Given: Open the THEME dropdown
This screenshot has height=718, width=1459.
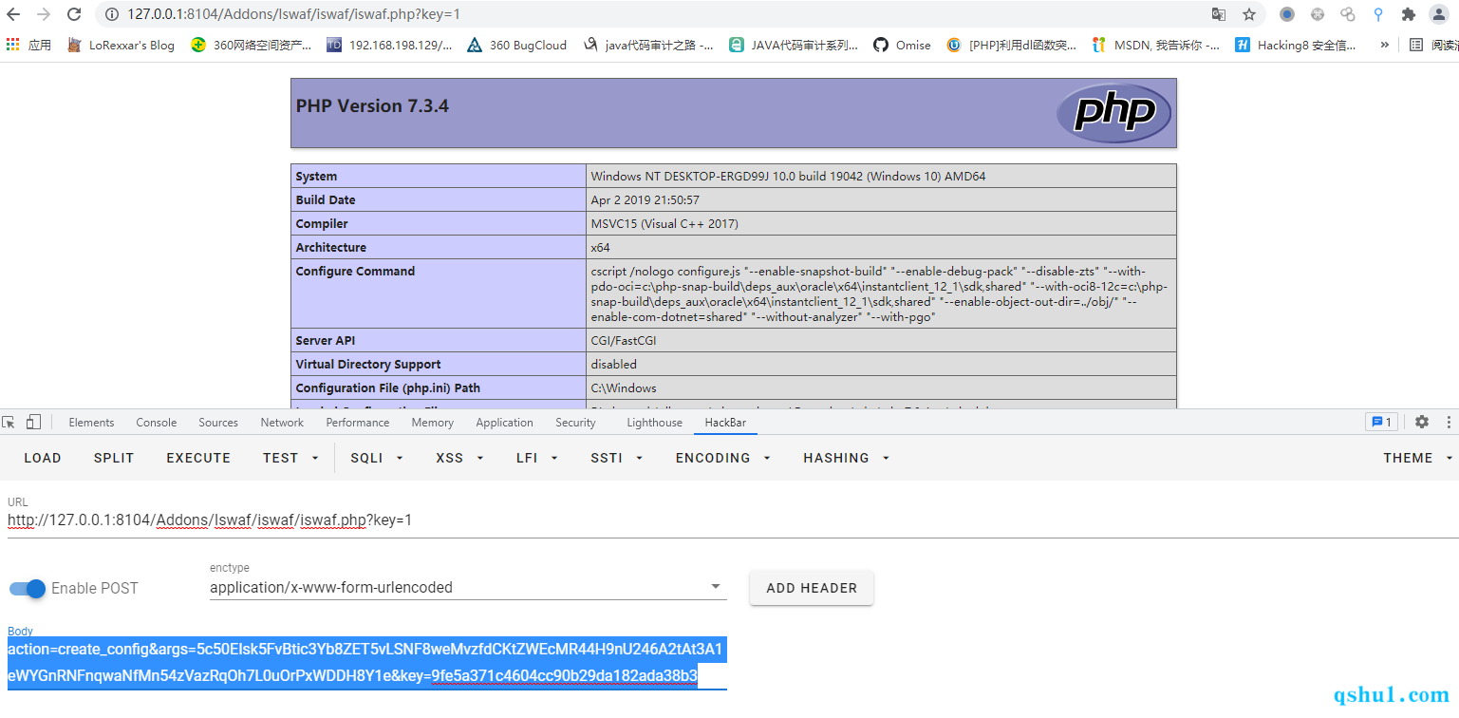Looking at the screenshot, I should coord(1417,458).
